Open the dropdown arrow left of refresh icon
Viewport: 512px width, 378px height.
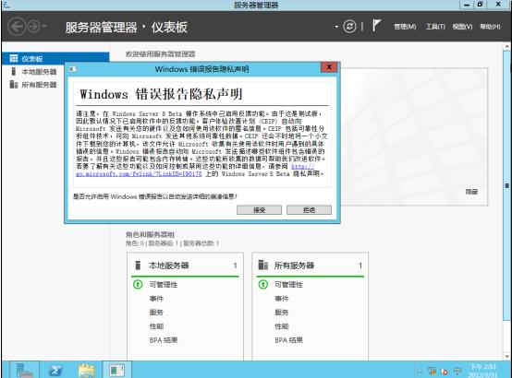[336, 27]
